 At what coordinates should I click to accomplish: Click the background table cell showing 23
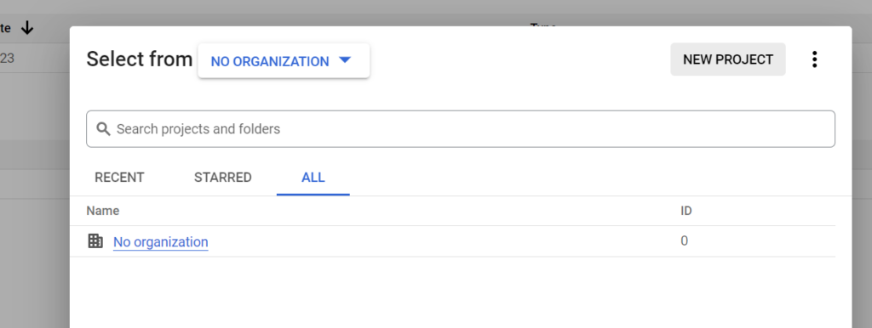[7, 58]
